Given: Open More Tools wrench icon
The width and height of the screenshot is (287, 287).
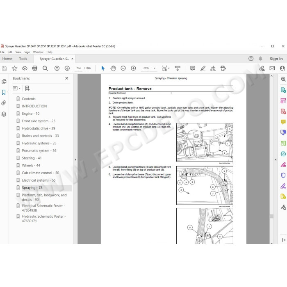Looking at the screenshot, I should pos(283,207).
